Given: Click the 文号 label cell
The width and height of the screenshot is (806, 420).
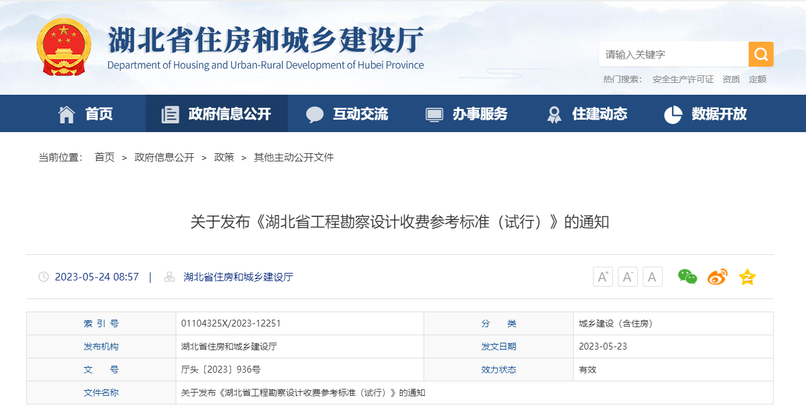Looking at the screenshot, I should (101, 370).
